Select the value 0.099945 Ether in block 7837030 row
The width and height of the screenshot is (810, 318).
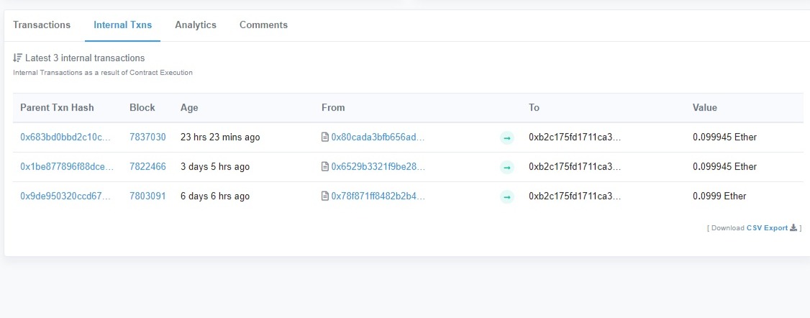coord(725,137)
